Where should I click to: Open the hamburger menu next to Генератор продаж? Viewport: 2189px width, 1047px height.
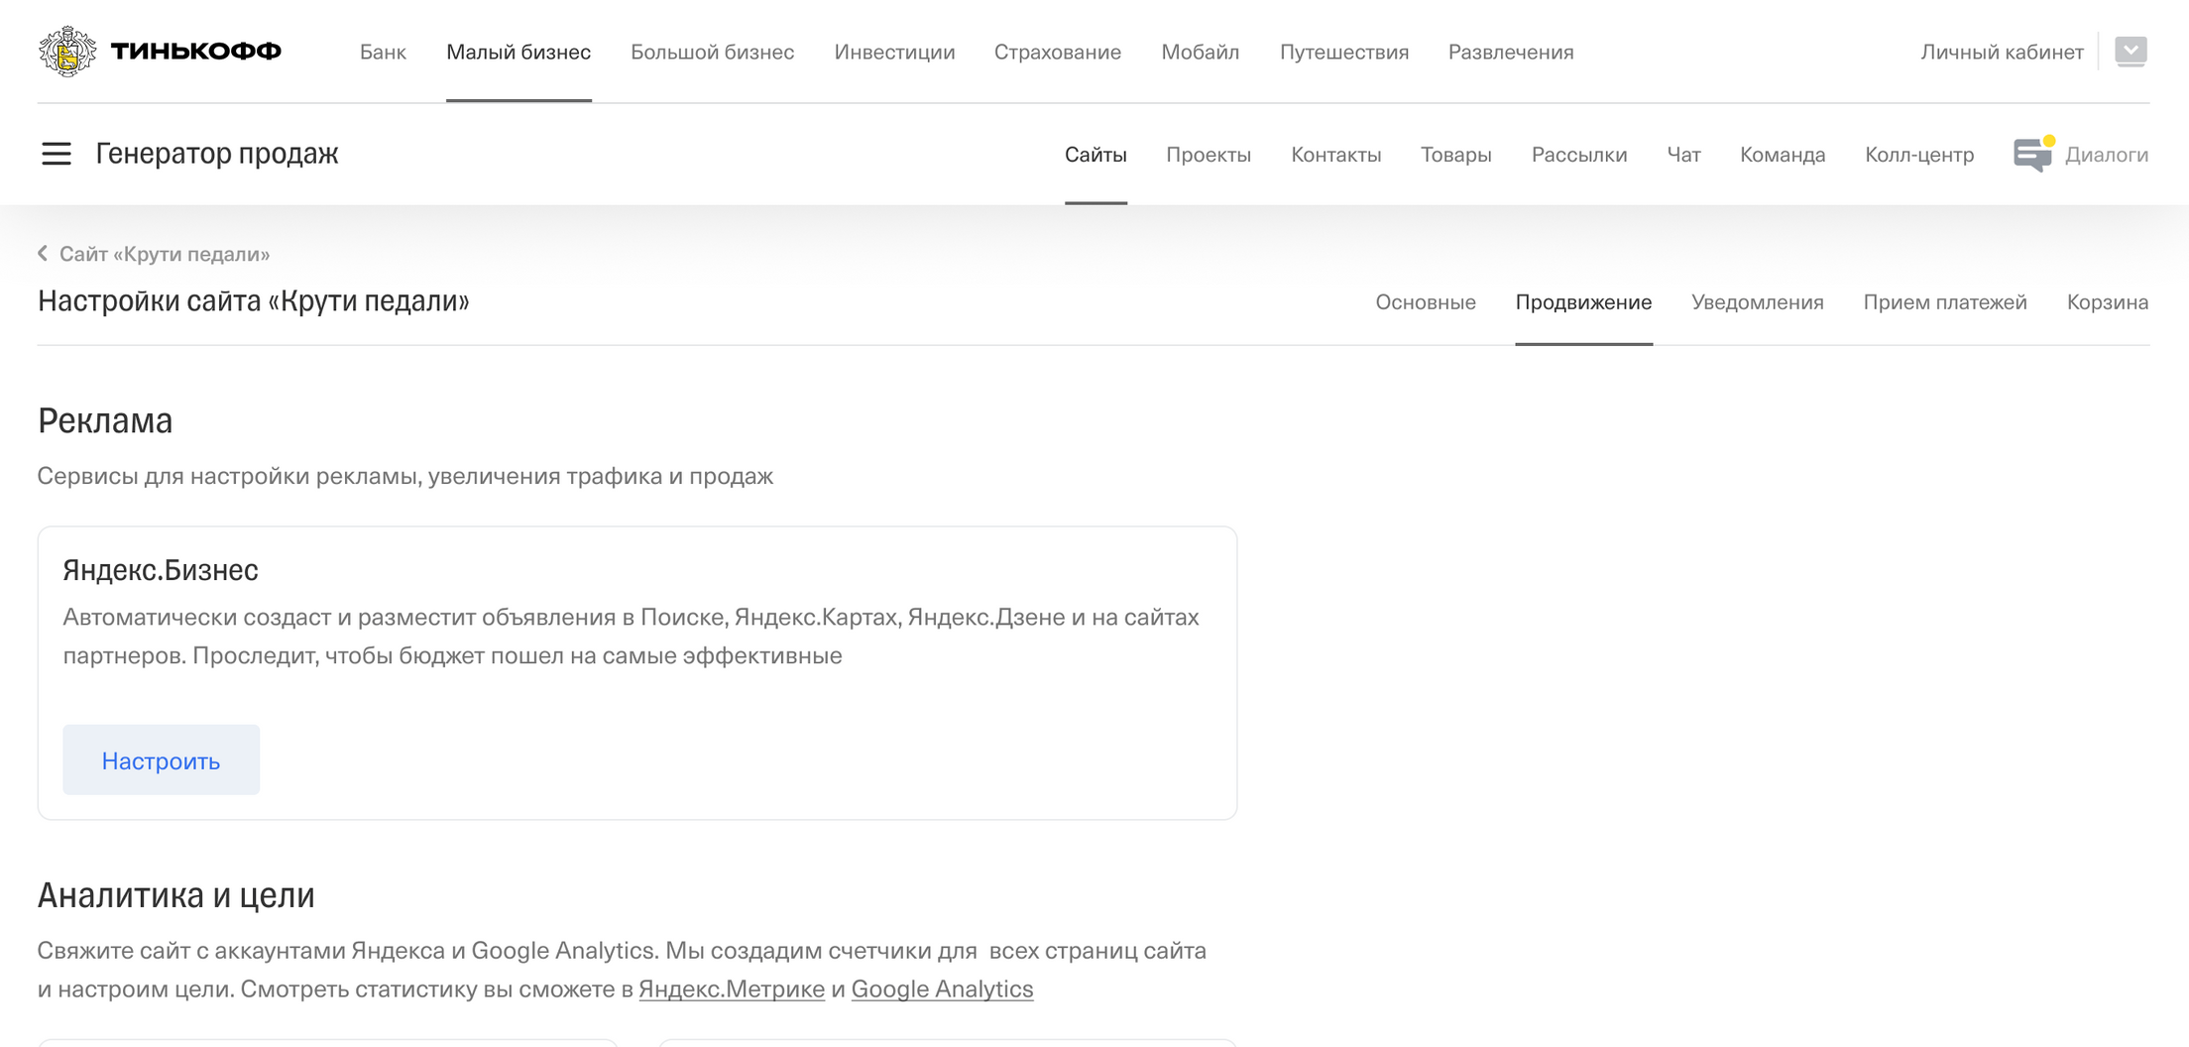pyautogui.click(x=57, y=154)
